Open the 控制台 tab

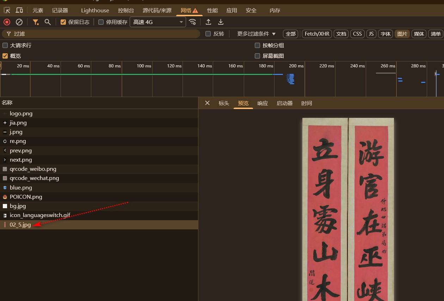click(x=126, y=10)
